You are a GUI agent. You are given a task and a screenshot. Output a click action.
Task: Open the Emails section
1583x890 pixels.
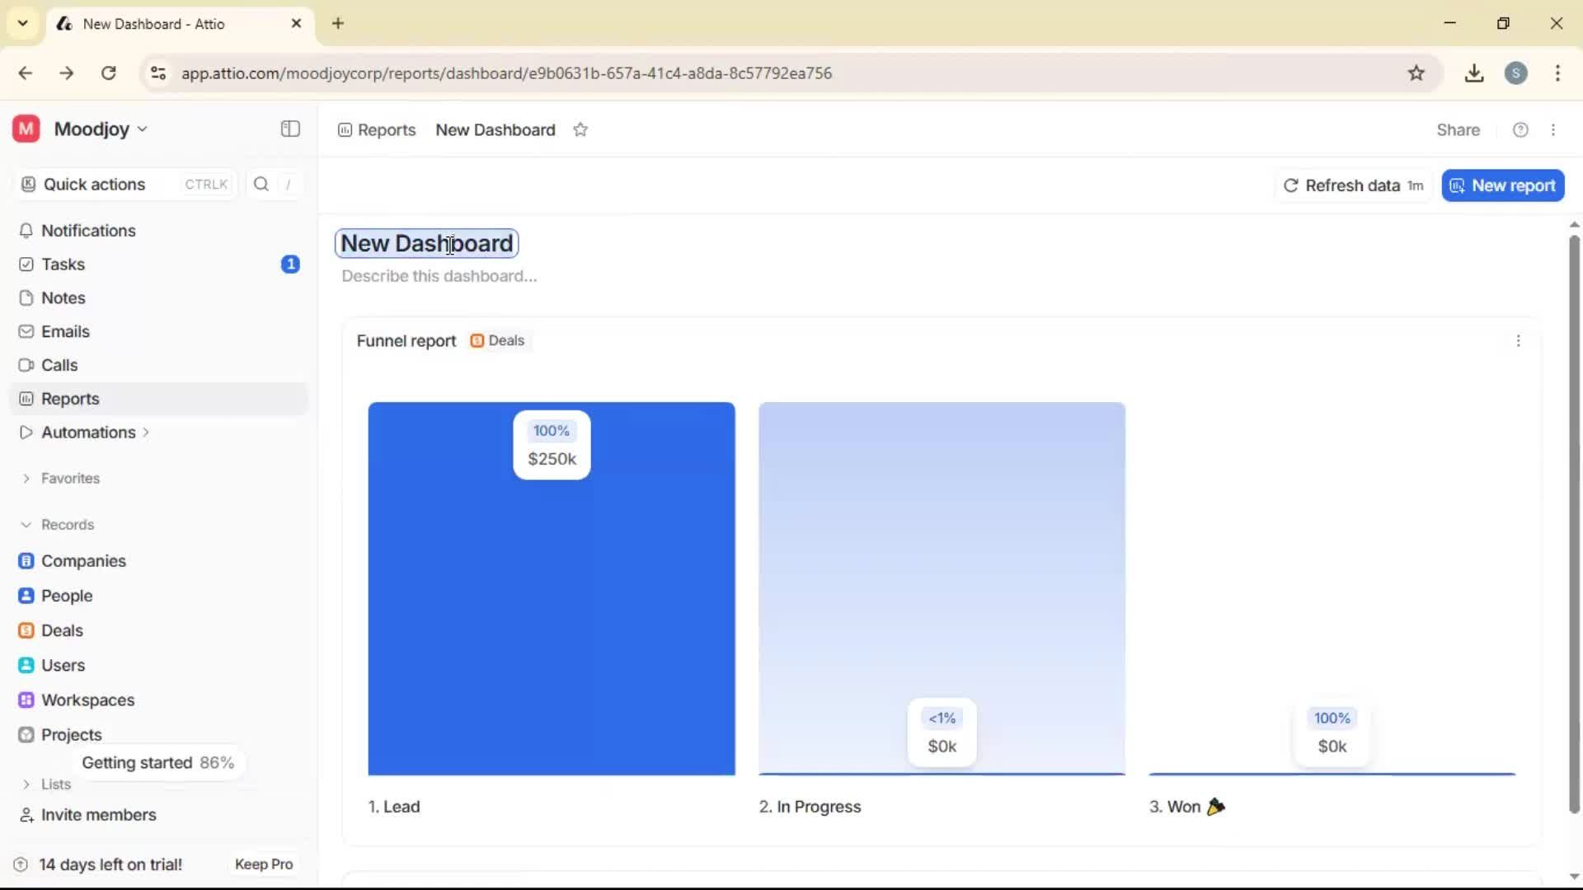click(66, 331)
